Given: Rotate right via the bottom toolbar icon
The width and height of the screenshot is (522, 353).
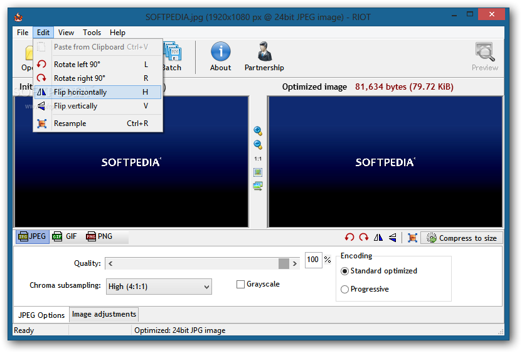Looking at the screenshot, I should pos(363,238).
